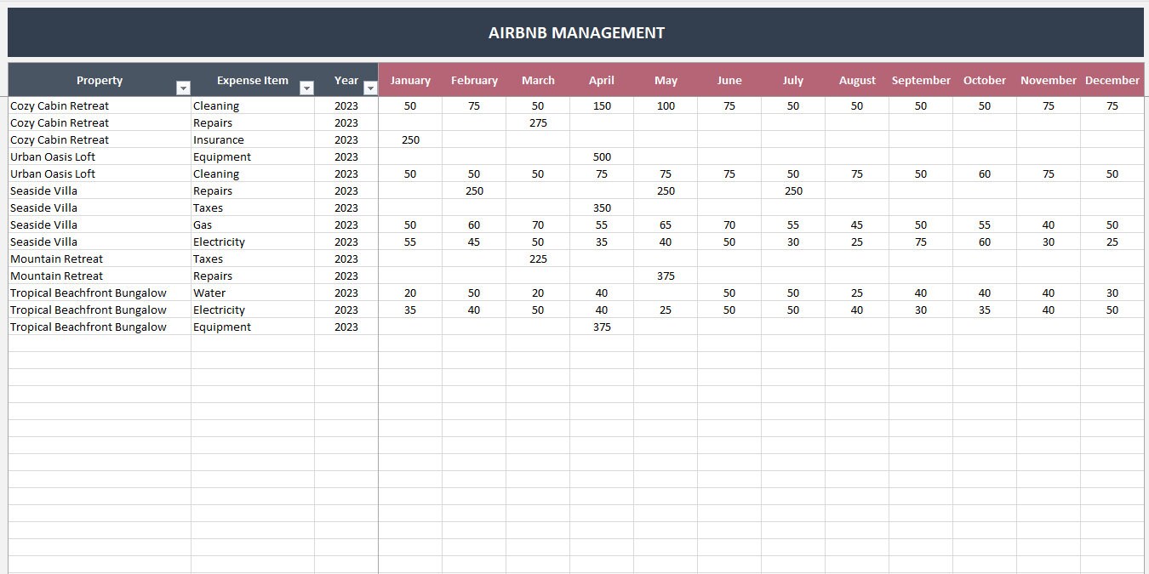Select the AIRBNB MANAGEMENT title banner
Viewport: 1149px width, 574px height.
pos(576,32)
